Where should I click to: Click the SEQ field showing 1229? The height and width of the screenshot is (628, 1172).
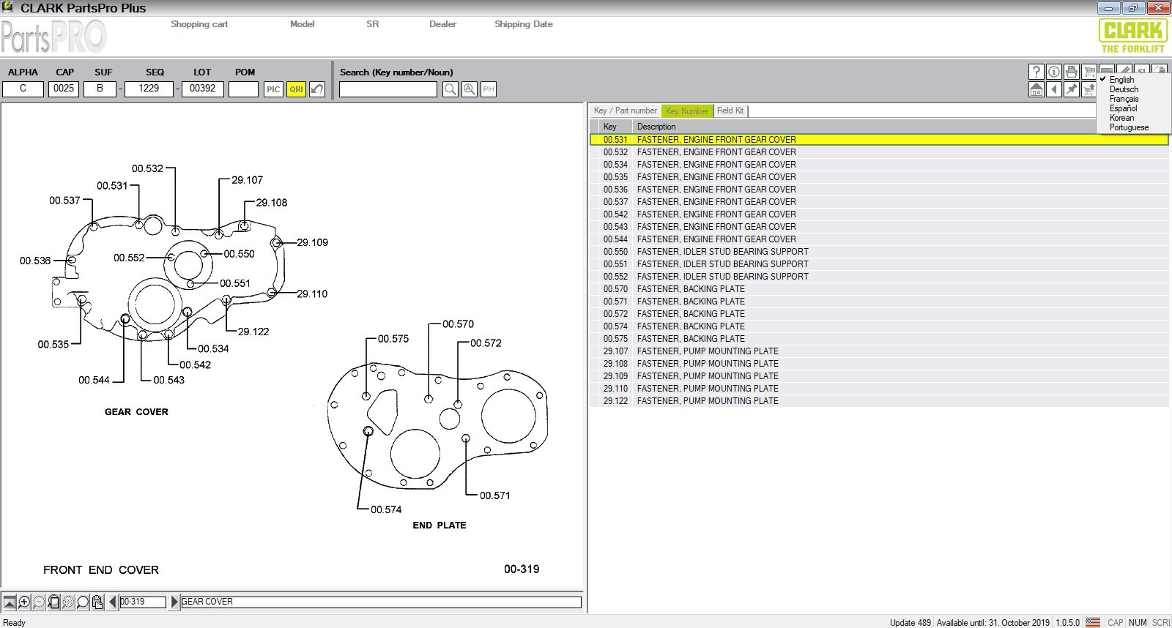pos(149,89)
